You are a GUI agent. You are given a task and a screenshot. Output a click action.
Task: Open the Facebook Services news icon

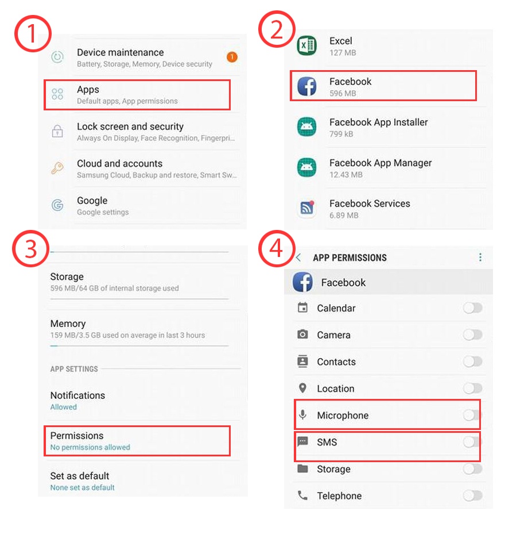307,208
